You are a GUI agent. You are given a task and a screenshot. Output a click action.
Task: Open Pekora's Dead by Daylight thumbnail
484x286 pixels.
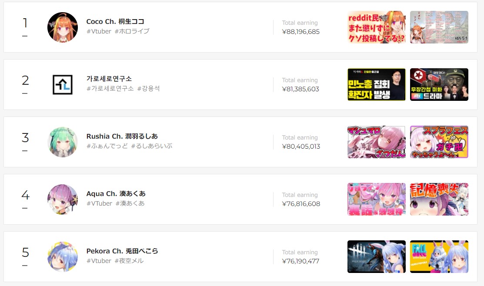click(377, 257)
